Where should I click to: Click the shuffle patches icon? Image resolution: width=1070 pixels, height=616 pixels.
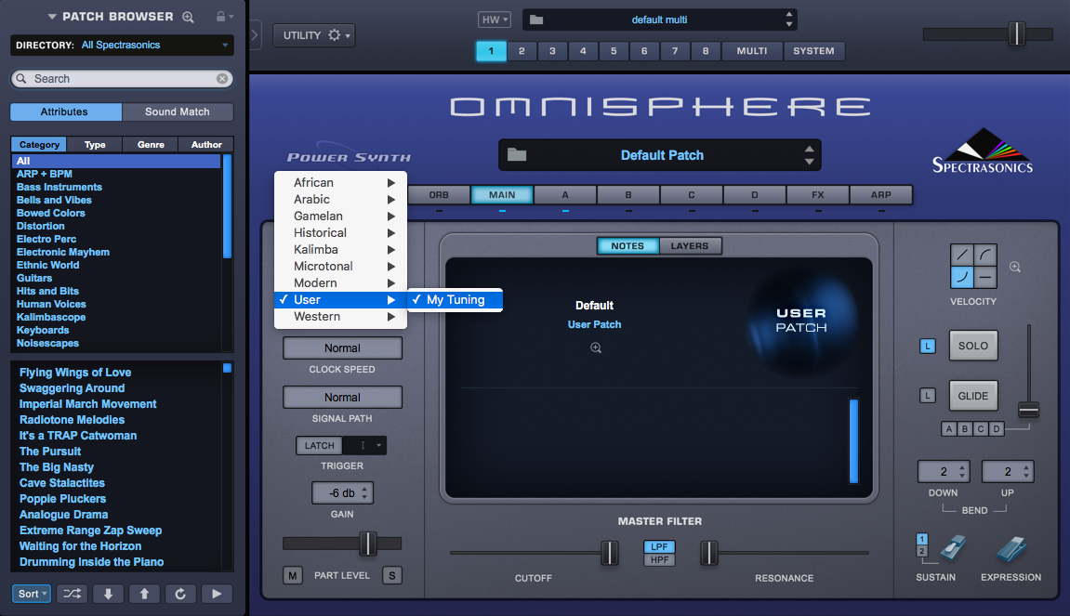pyautogui.click(x=72, y=594)
